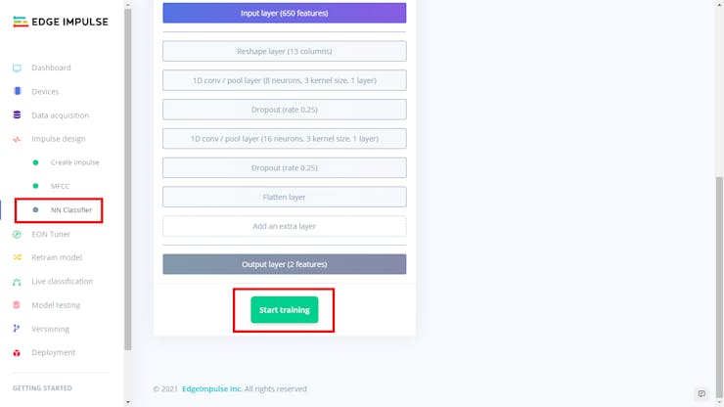Click the Impulse design pulse icon
724x407 pixels.
17,139
